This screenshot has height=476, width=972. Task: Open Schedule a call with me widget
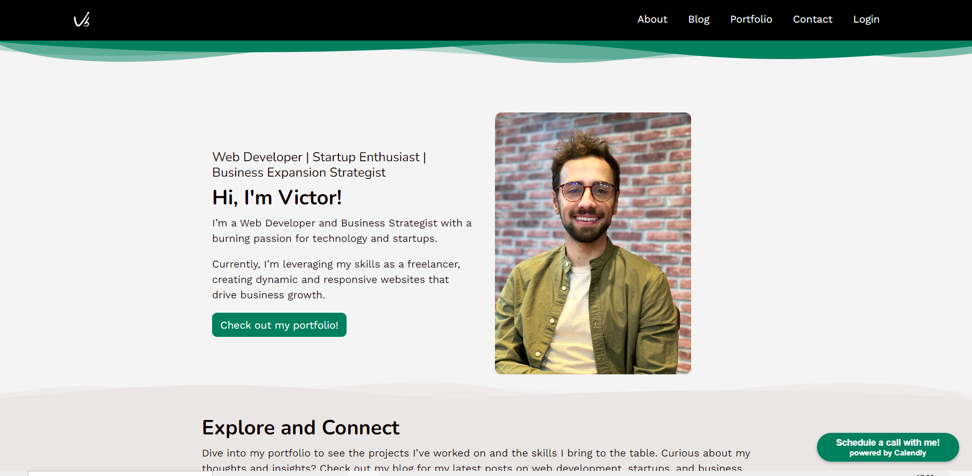pos(887,443)
